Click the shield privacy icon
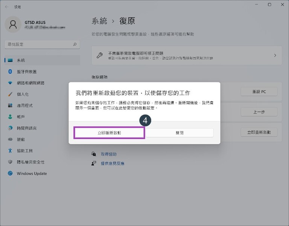The height and width of the screenshot is (226, 289). (x=10, y=162)
